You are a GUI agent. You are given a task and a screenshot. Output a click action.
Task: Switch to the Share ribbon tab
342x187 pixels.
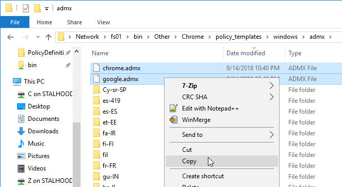click(x=74, y=22)
